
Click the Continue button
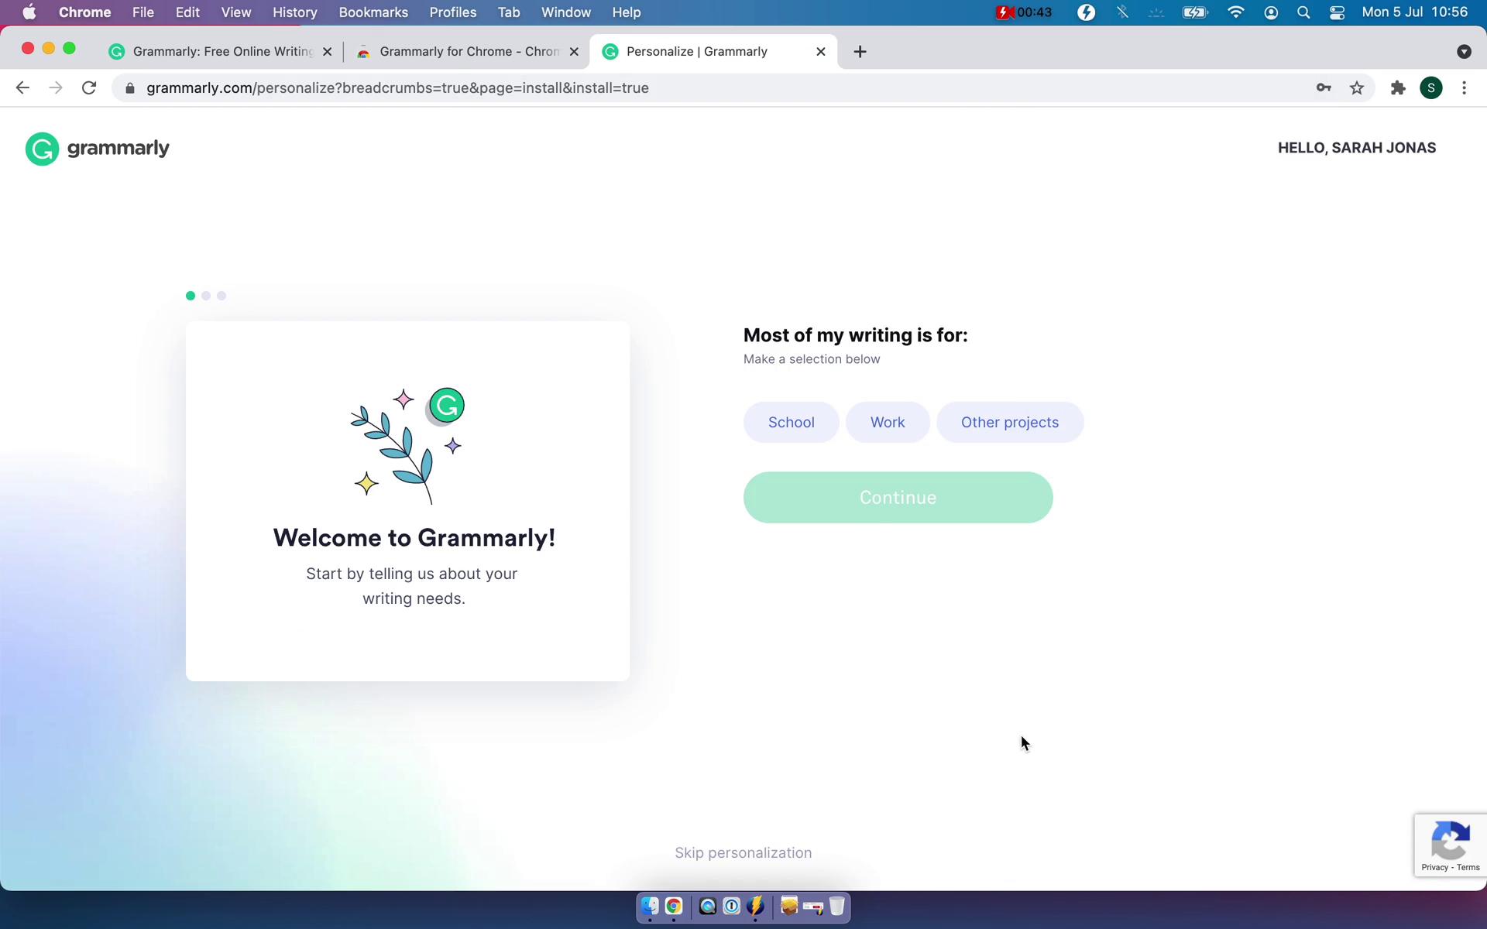click(x=898, y=497)
